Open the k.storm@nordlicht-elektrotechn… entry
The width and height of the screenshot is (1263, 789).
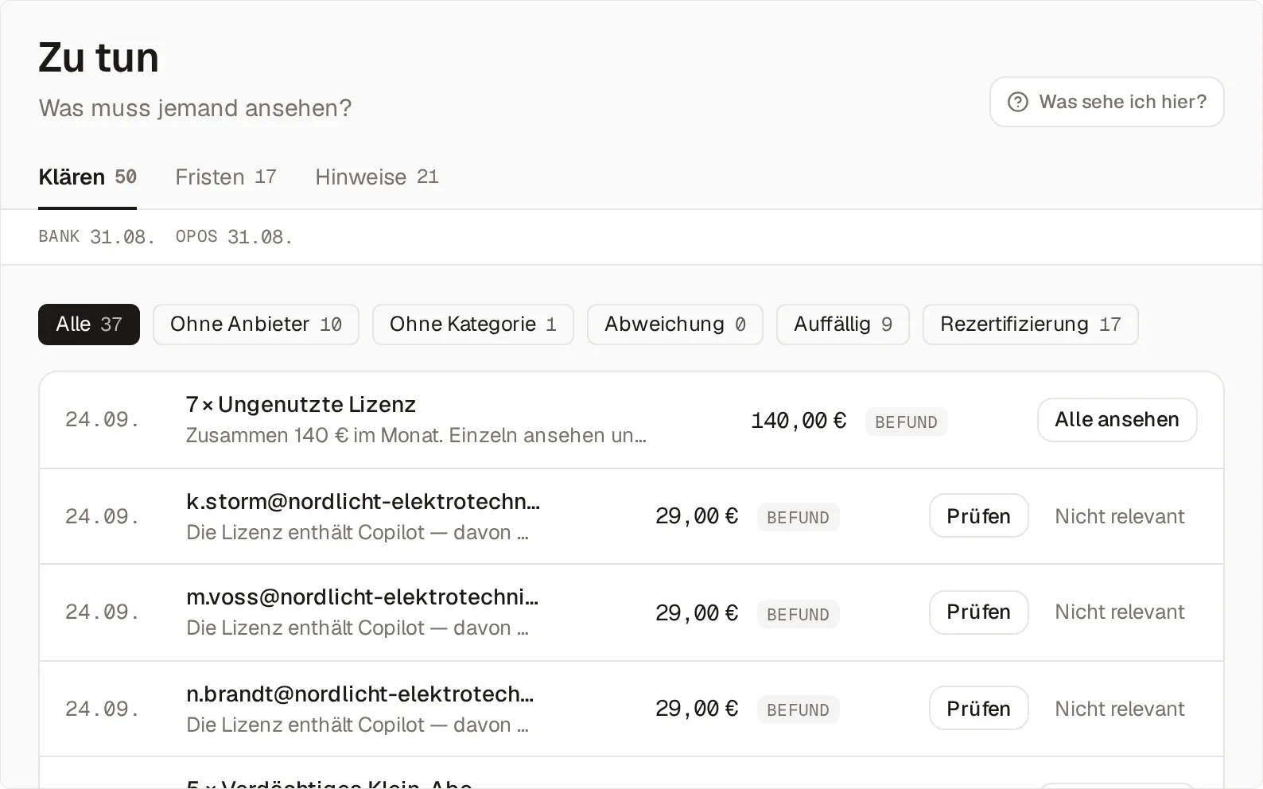tap(363, 502)
